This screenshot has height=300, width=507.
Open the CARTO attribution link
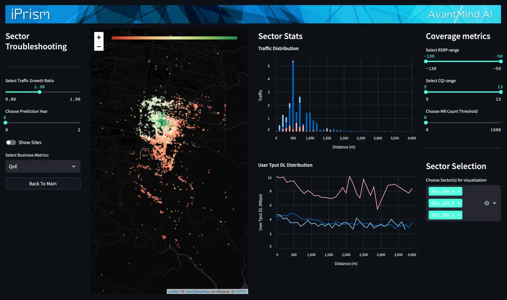(240, 291)
